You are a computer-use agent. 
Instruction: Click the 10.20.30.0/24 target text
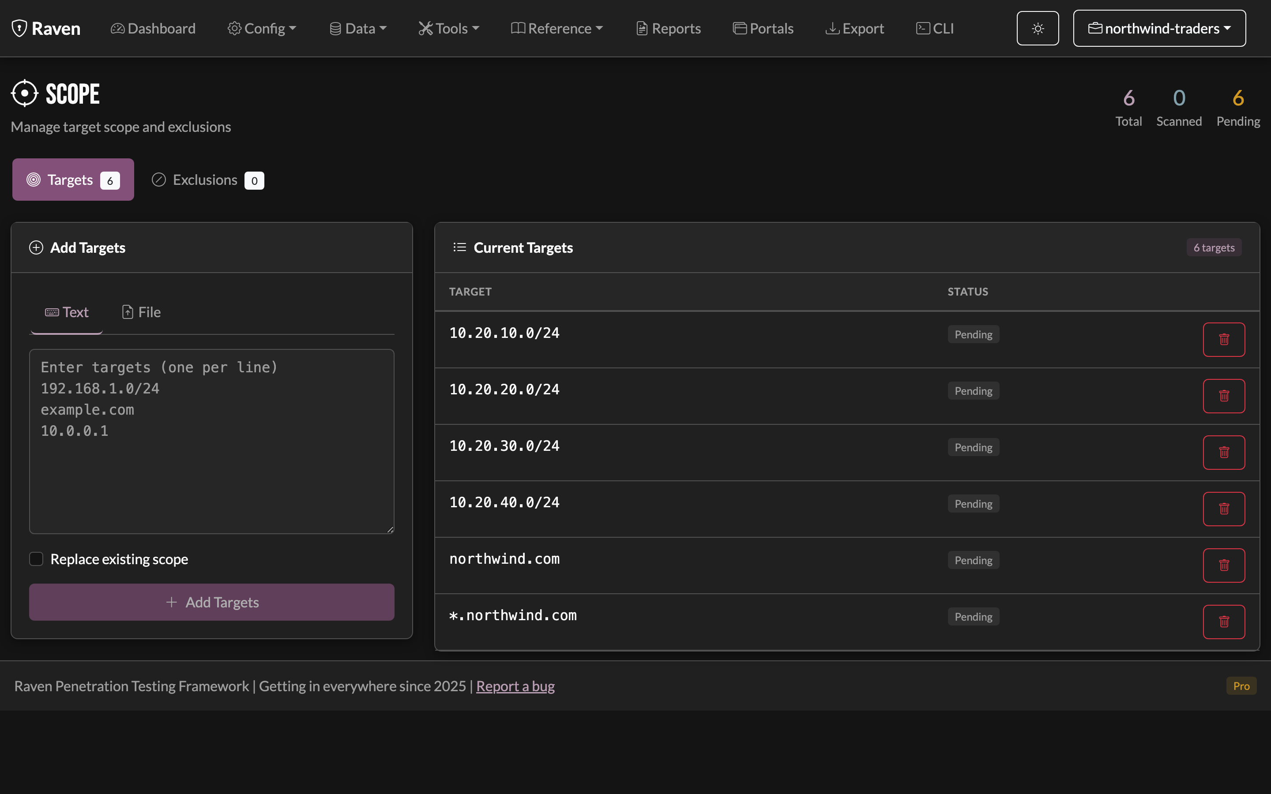[504, 446]
